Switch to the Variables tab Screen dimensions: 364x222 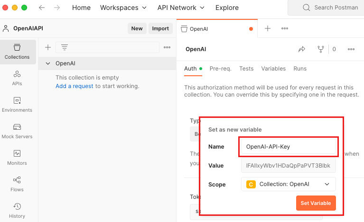(x=273, y=69)
